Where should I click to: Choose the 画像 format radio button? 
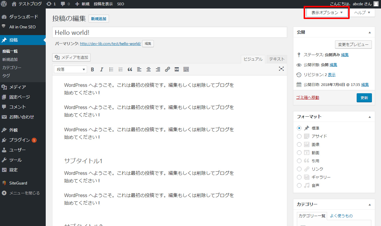point(299,144)
